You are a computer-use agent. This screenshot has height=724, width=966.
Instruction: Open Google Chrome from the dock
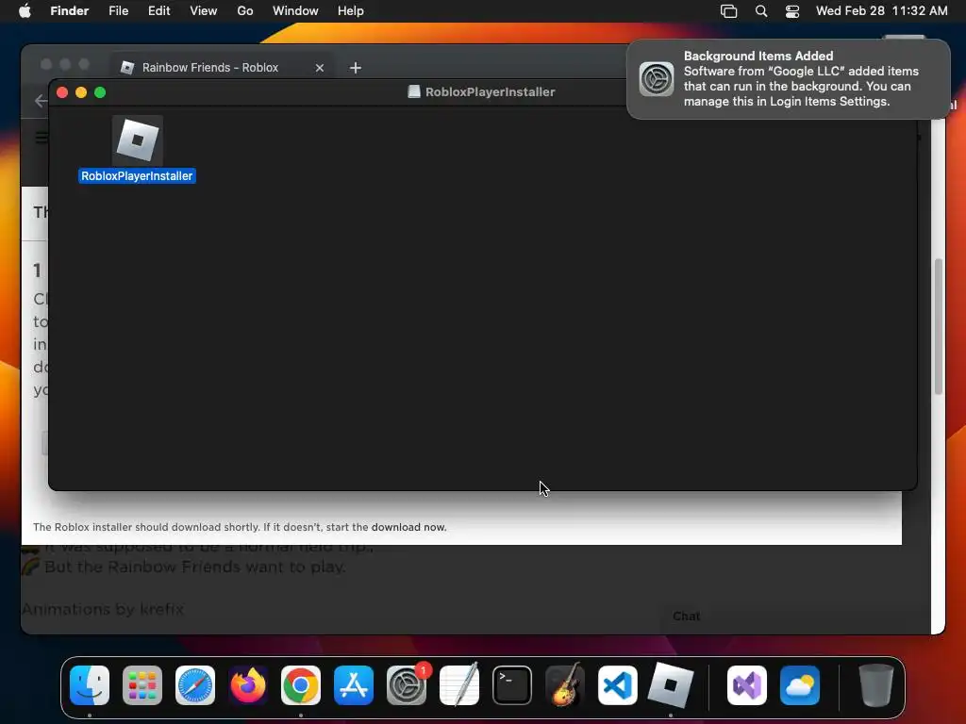pyautogui.click(x=301, y=684)
